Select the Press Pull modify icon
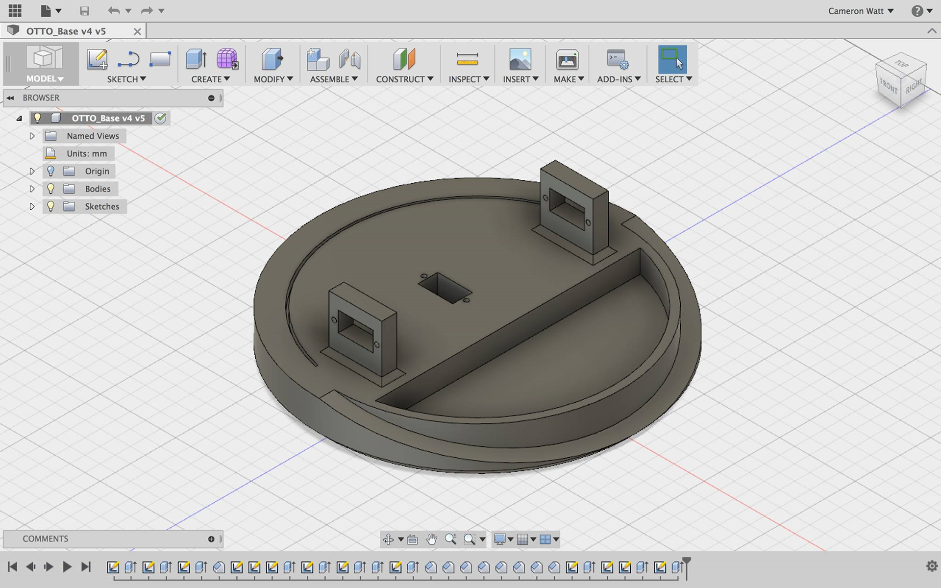The height and width of the screenshot is (588, 941). (x=272, y=59)
